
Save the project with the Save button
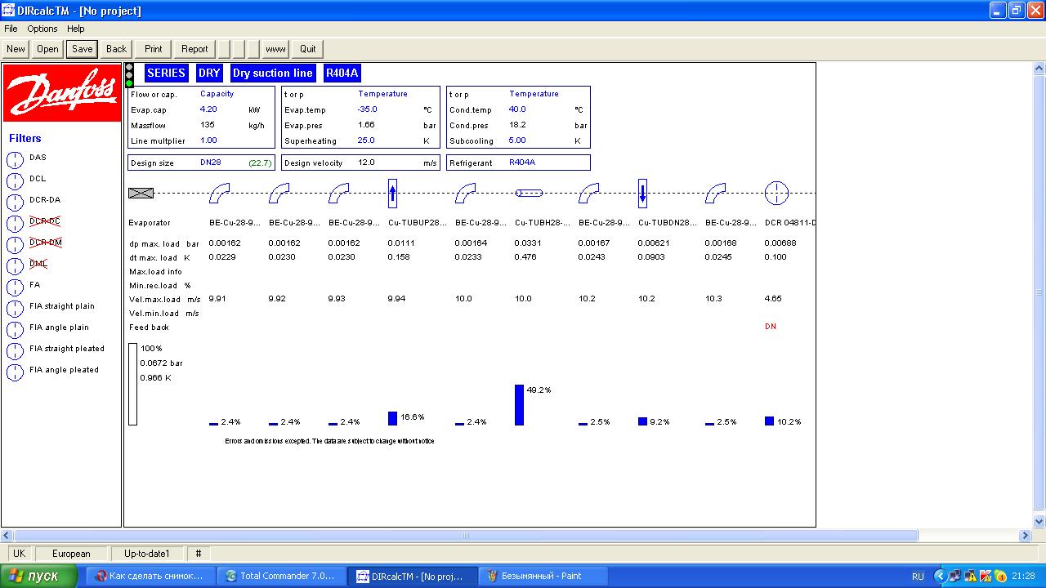coord(83,49)
